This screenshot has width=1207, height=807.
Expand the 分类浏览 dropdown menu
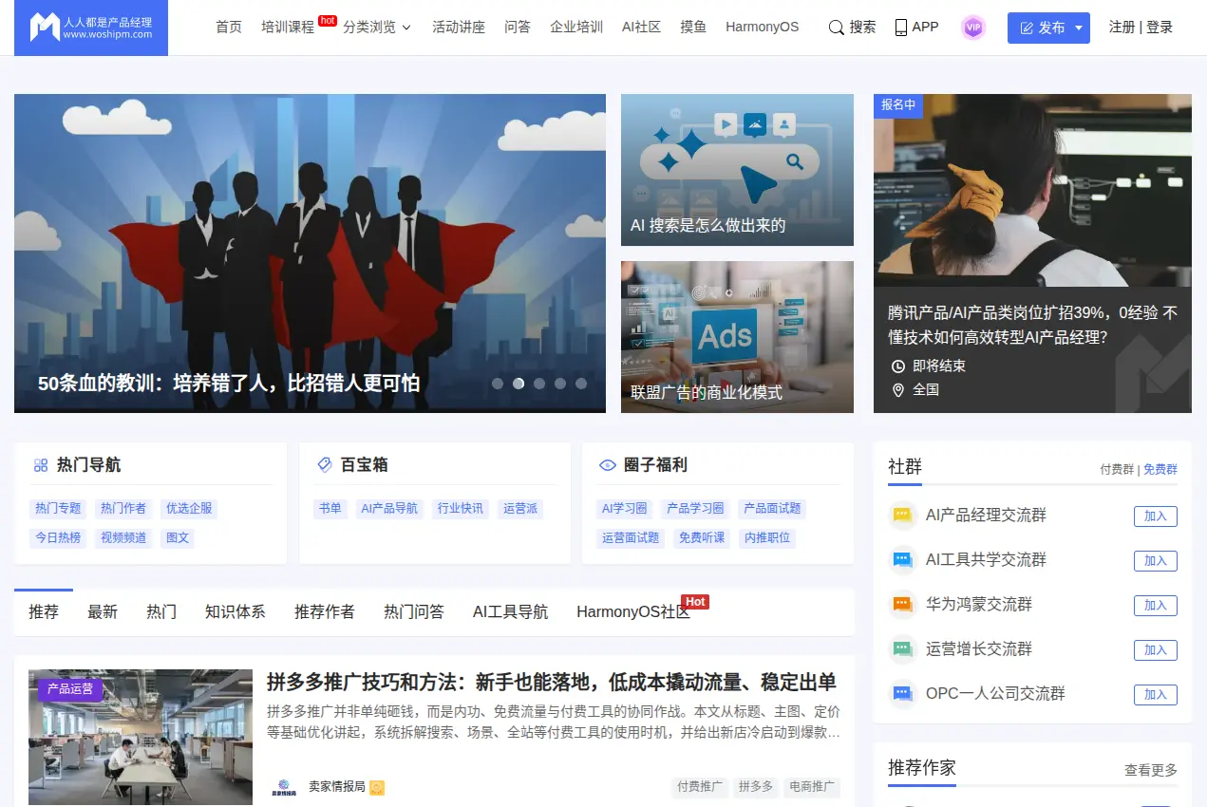(x=377, y=28)
